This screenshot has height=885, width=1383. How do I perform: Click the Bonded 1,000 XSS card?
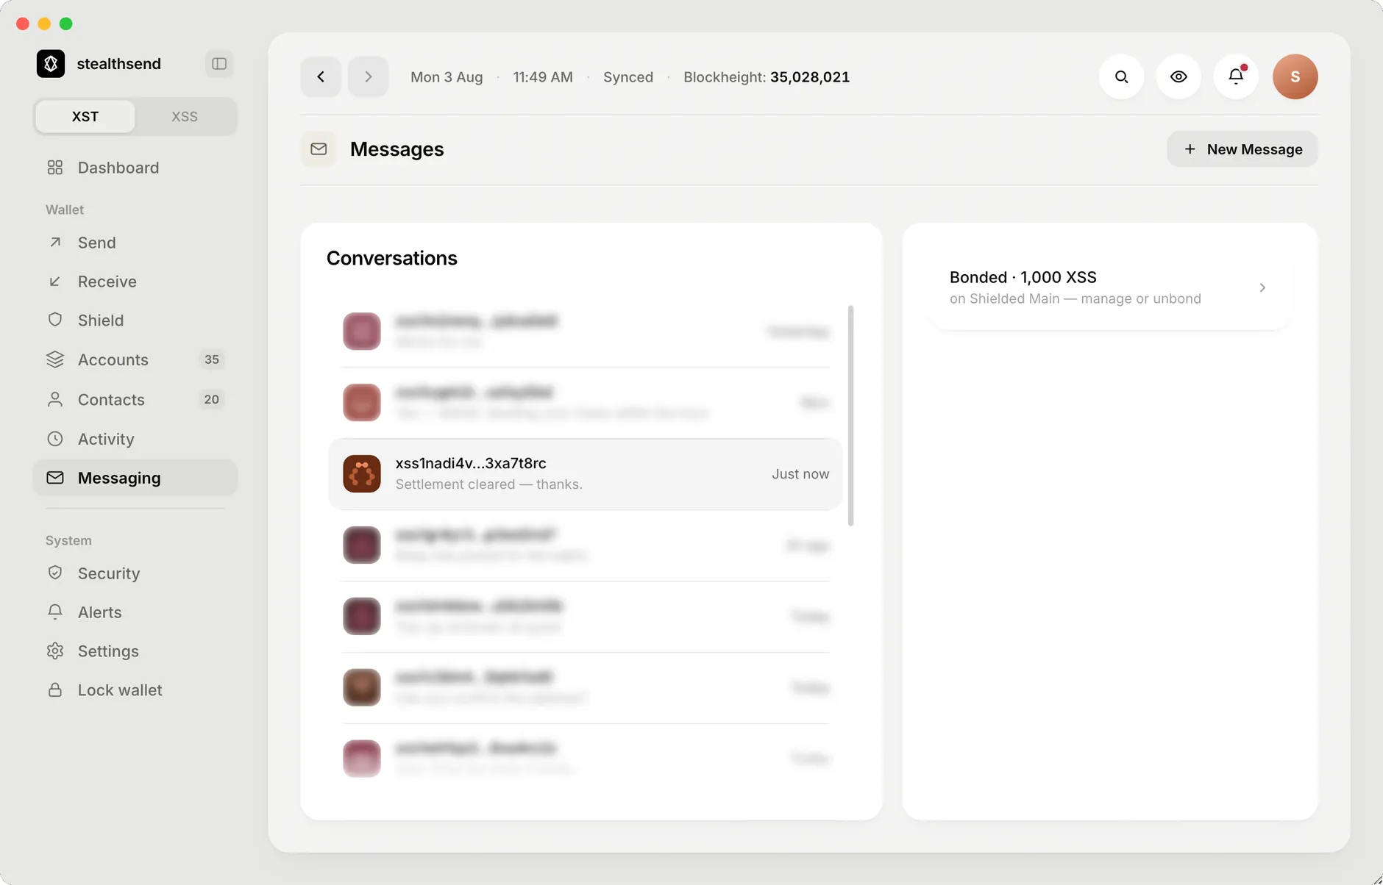(1109, 287)
